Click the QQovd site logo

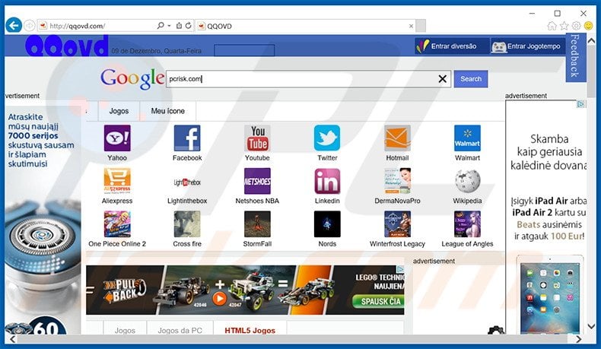pos(67,46)
